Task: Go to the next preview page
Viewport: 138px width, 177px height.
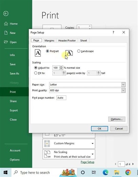Action: click(133, 164)
